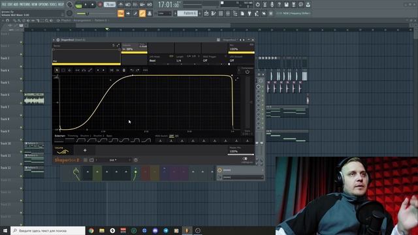The image size is (418, 235).
Task: Click the orange link controller icon
Action: coord(142,13)
